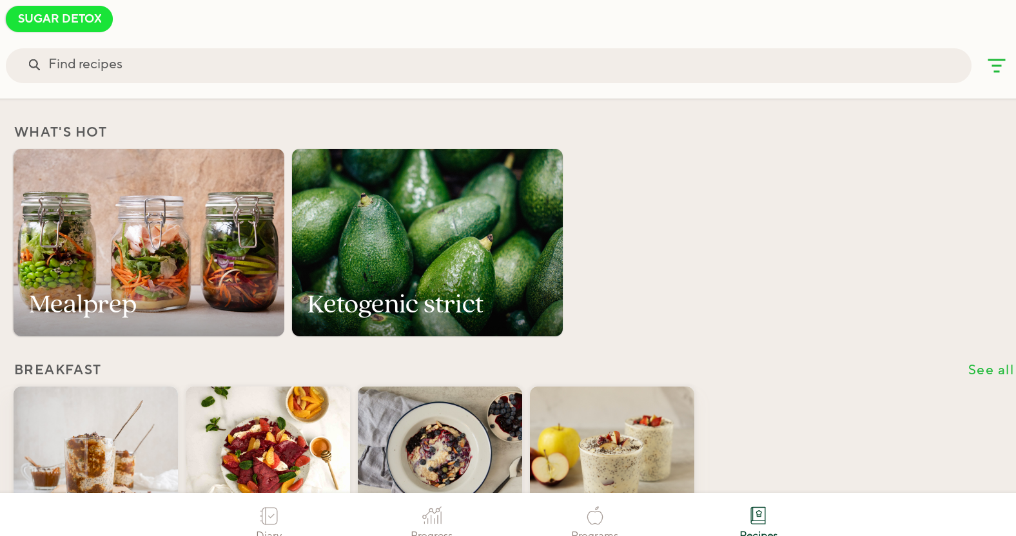1016x536 pixels.
Task: Select the Sugar Detox tag
Action: 59,19
